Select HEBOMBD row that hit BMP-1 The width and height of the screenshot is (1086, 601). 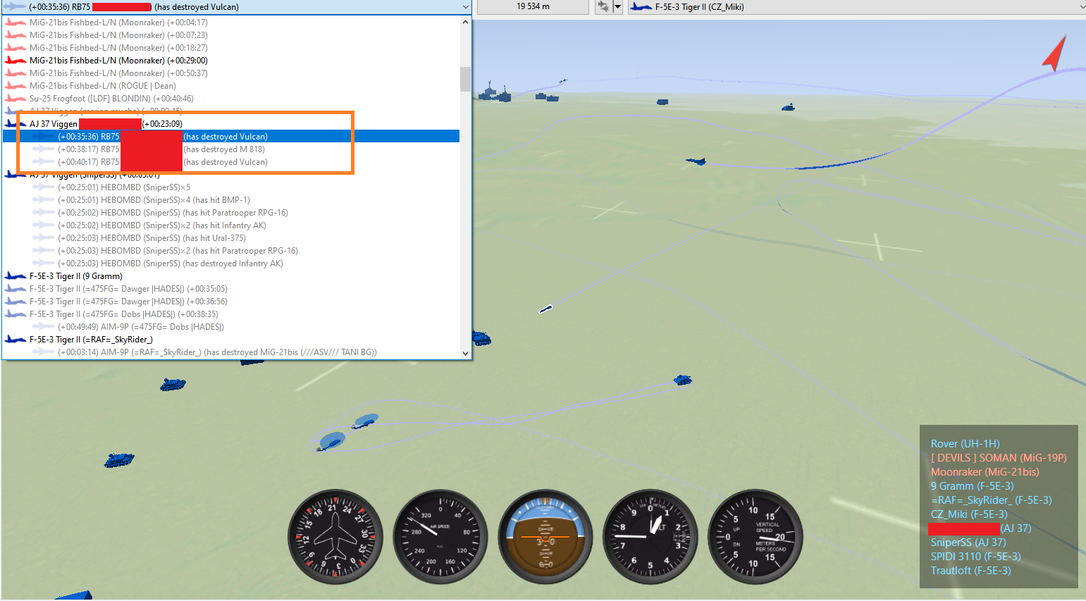tap(231, 200)
